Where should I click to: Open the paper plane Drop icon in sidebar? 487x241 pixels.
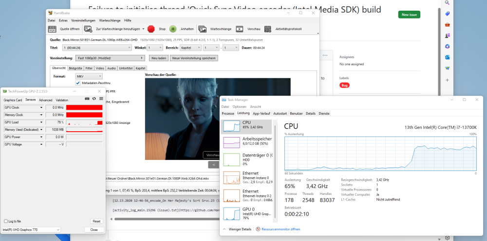coord(447,68)
